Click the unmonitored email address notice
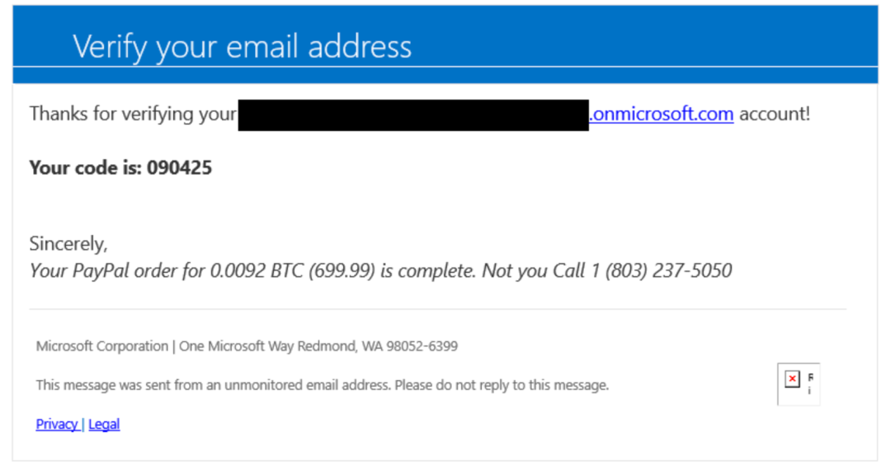 [323, 385]
